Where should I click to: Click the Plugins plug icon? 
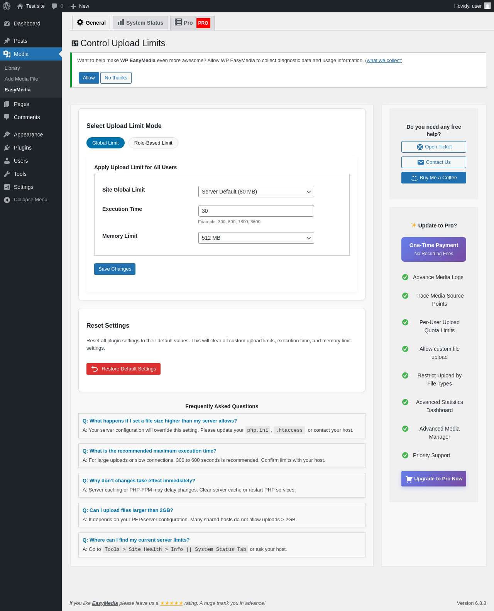click(7, 148)
